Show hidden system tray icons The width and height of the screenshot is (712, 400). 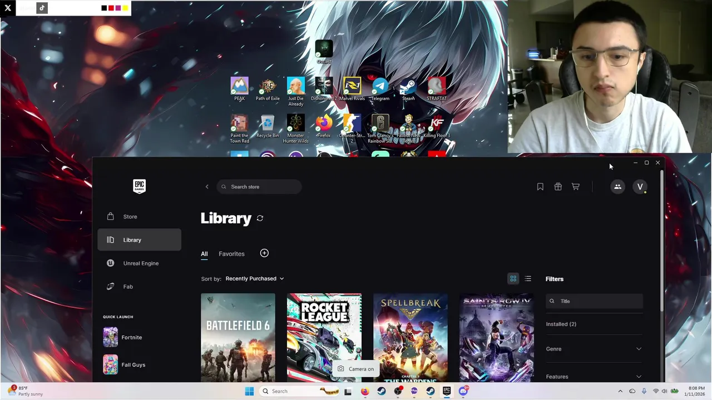pos(620,391)
